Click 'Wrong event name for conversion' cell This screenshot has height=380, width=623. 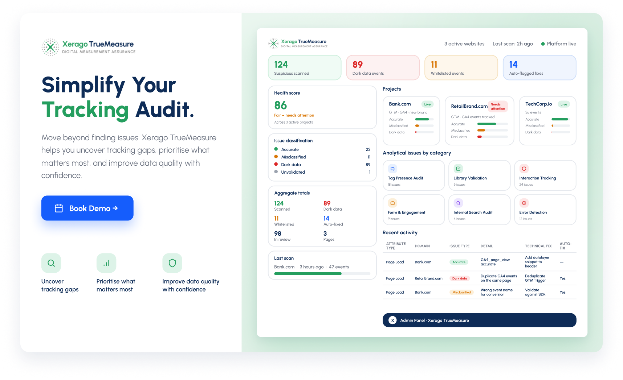coord(497,292)
